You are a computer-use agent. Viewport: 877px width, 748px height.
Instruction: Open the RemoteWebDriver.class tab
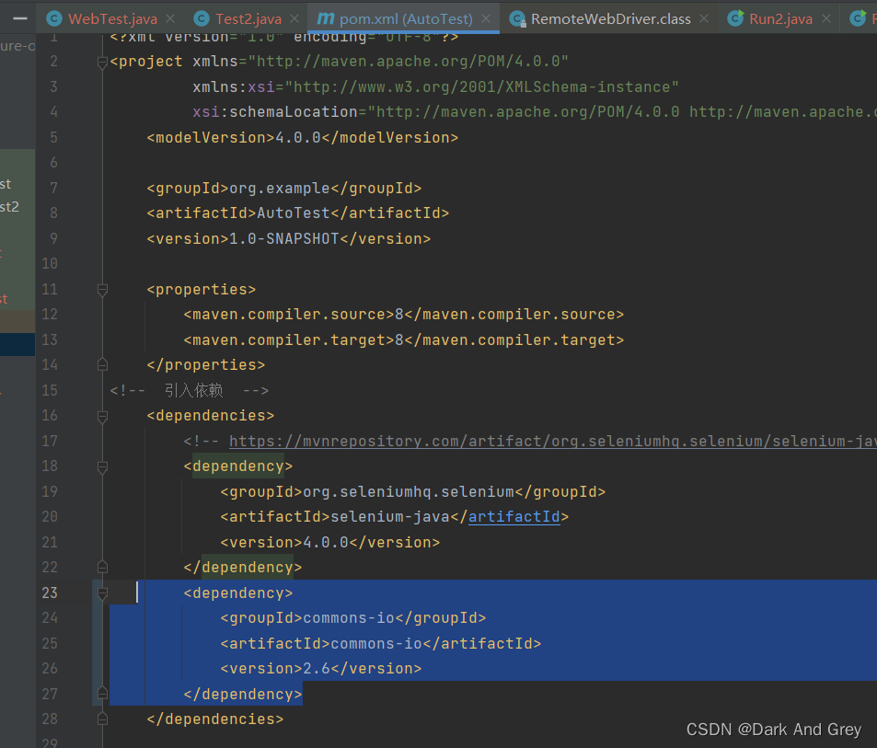coord(611,19)
